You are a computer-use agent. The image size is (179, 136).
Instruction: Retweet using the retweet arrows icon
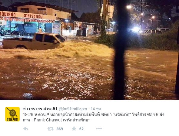pyautogui.click(x=51, y=129)
